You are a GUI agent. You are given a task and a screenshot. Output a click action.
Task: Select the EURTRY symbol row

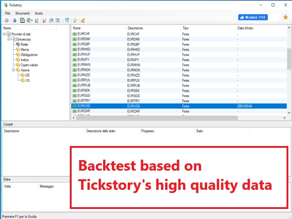click(x=179, y=101)
